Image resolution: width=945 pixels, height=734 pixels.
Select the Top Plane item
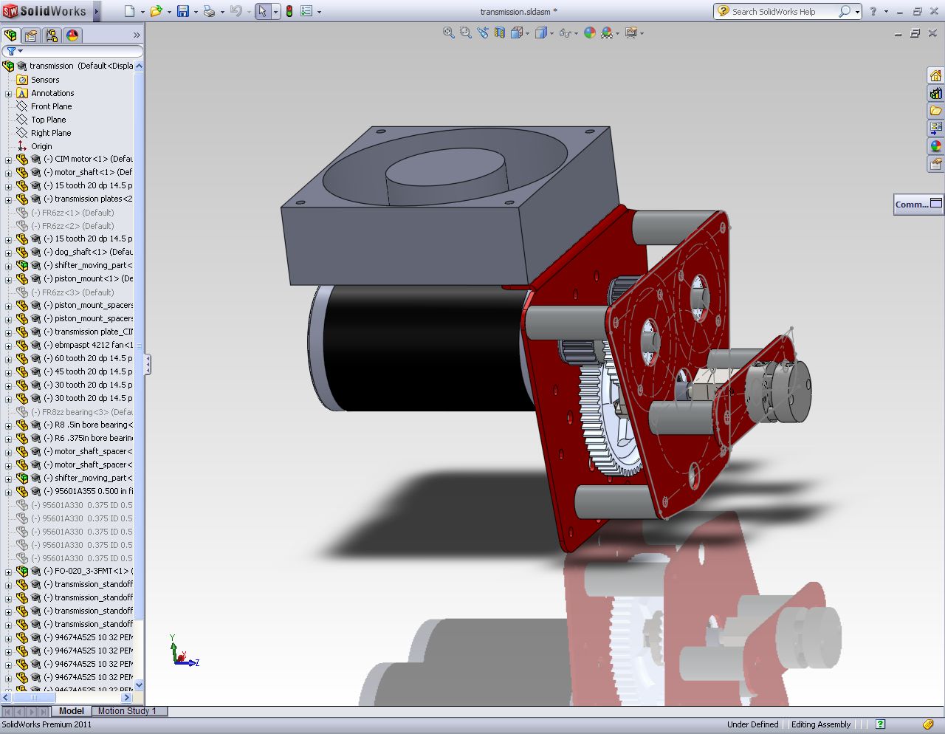coord(48,120)
